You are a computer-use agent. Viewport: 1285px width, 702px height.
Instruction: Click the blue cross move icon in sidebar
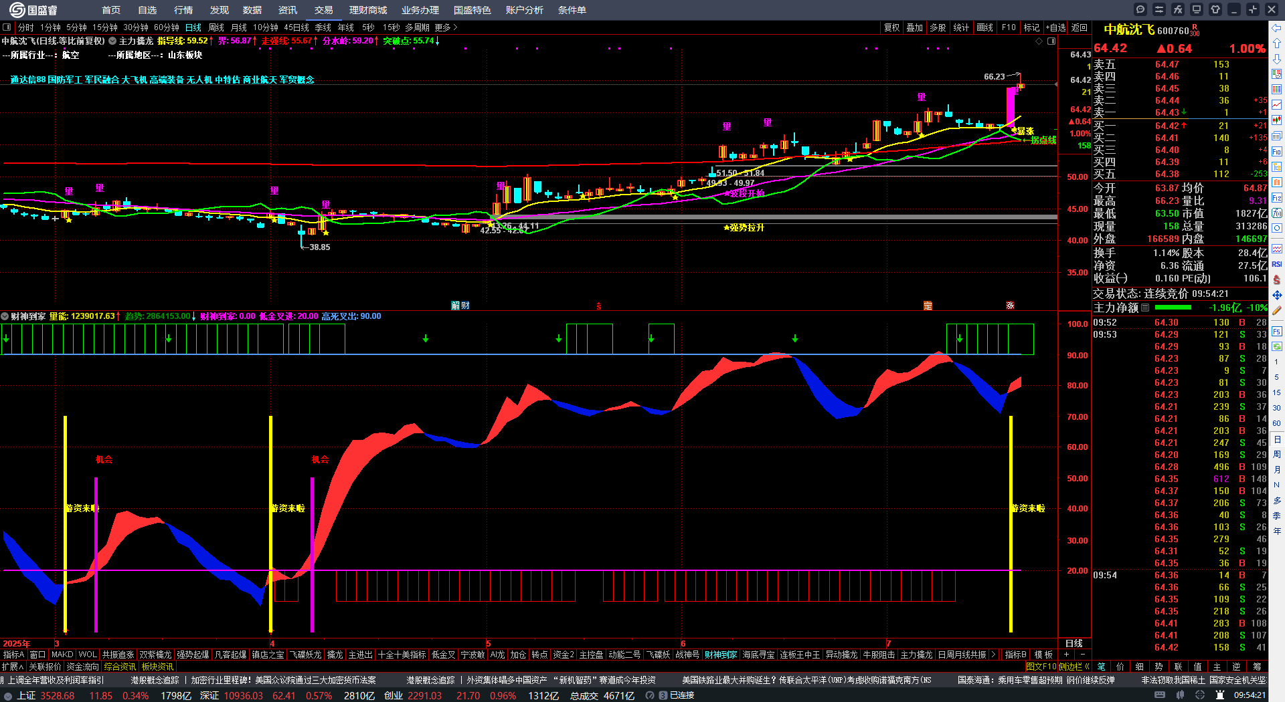click(x=1277, y=295)
